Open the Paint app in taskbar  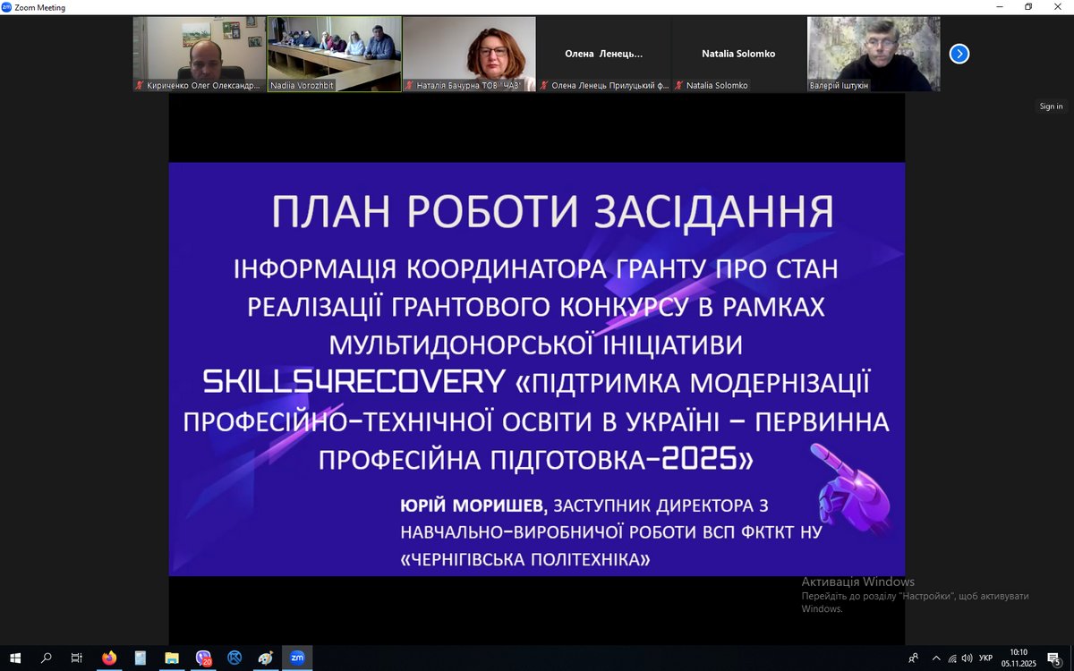(x=266, y=658)
